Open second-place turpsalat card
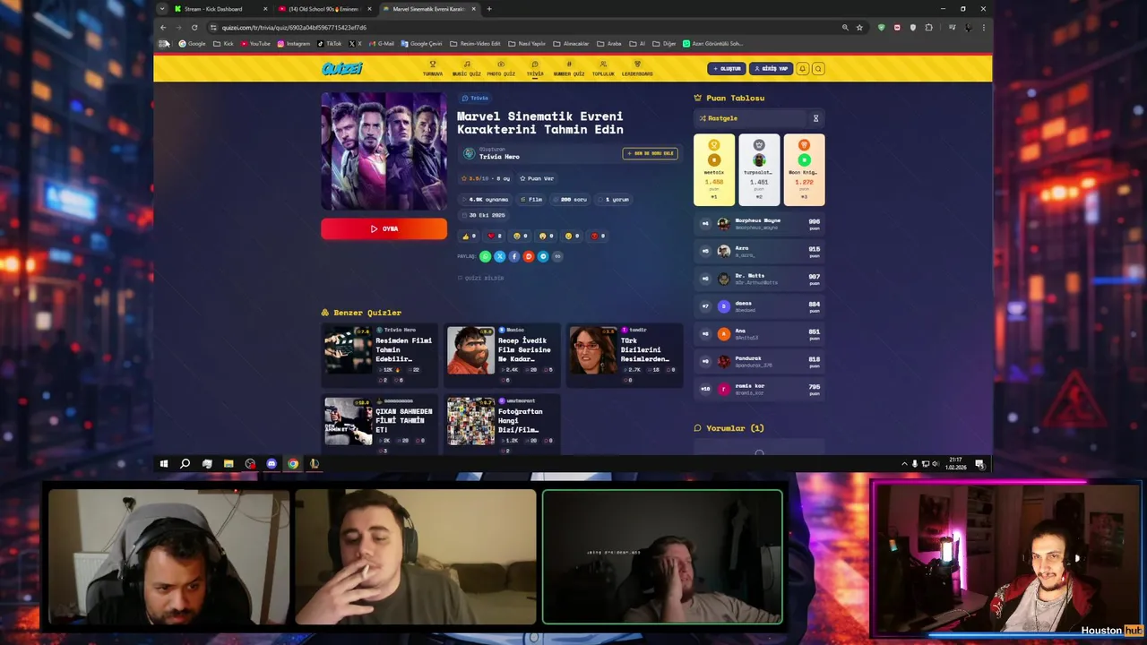The height and width of the screenshot is (645, 1147). (759, 169)
